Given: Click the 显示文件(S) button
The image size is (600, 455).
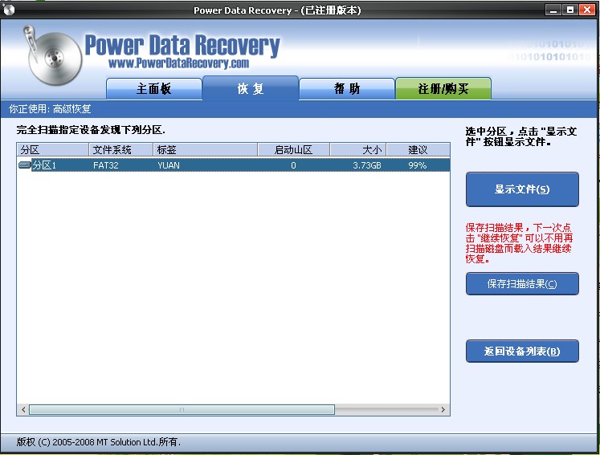Looking at the screenshot, I should (522, 189).
